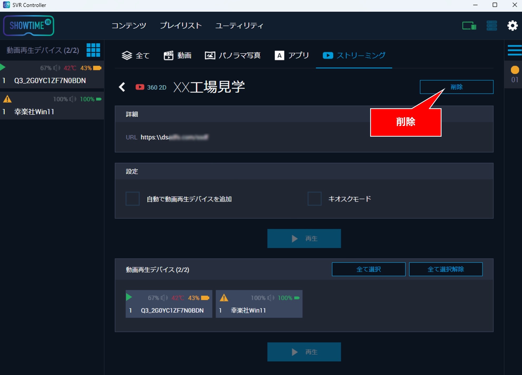The height and width of the screenshot is (375, 522).
Task: Click the XX工場見学 title
Action: coord(209,87)
